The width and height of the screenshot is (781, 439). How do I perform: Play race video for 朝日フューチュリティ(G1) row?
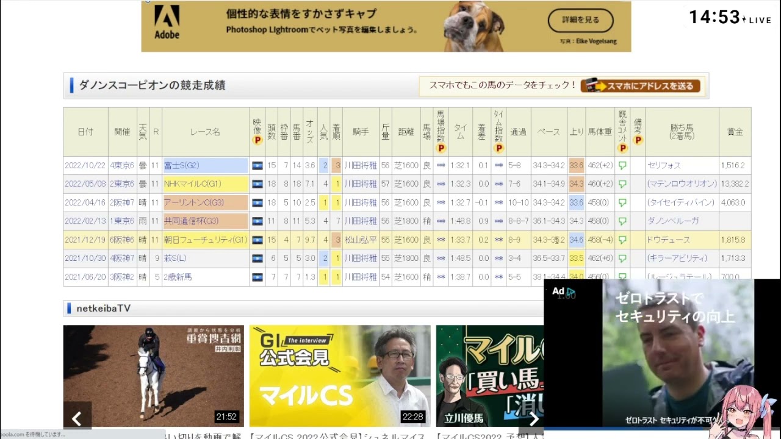(257, 240)
